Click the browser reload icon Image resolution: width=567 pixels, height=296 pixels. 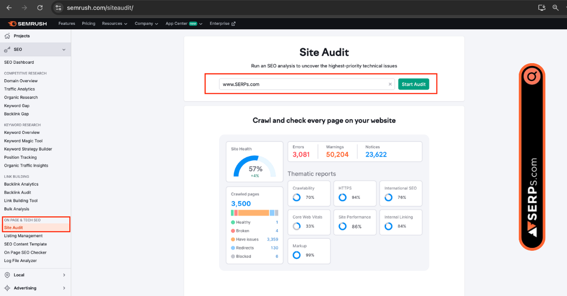pos(40,8)
